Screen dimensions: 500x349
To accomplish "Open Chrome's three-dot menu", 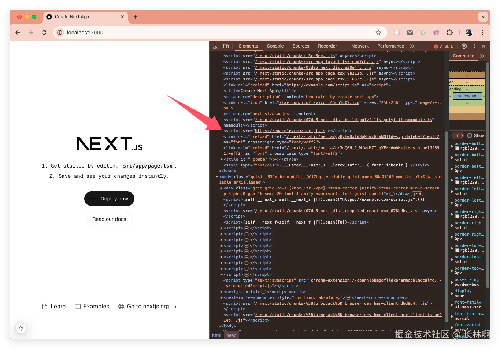I will 482,33.
